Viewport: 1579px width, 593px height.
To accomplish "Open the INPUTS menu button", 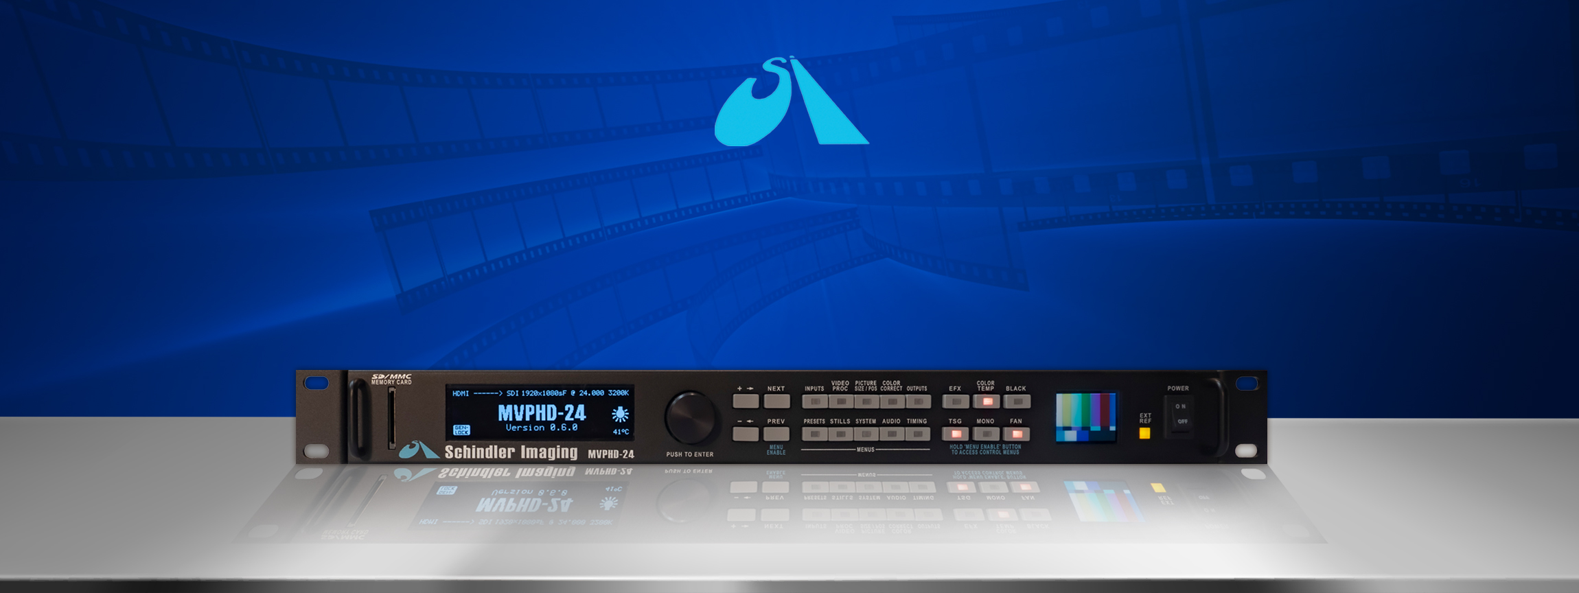I will [x=815, y=402].
